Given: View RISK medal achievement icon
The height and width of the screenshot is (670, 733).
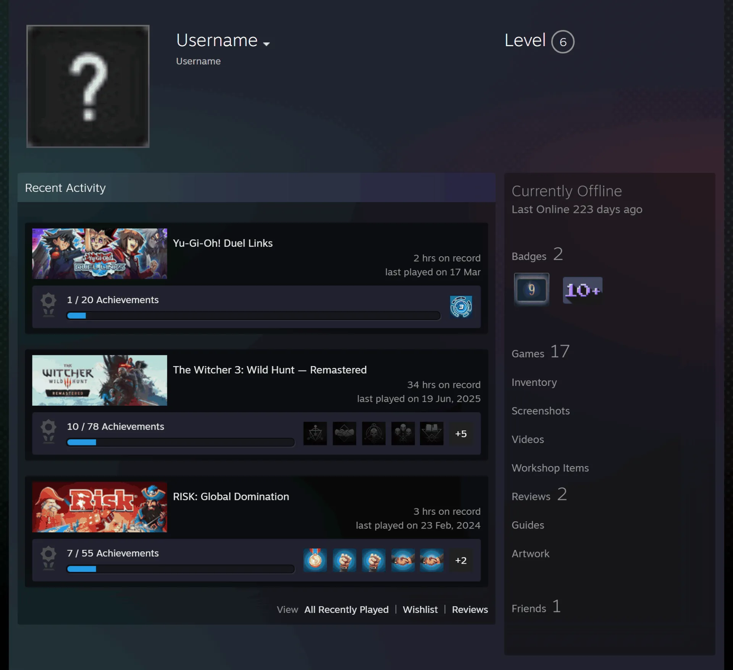Looking at the screenshot, I should (315, 560).
